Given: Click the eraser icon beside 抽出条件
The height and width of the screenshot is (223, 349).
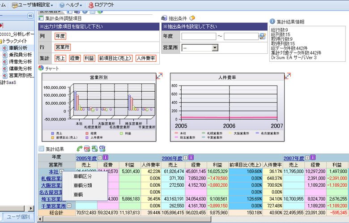Looking at the screenshot, I should tap(192, 18).
